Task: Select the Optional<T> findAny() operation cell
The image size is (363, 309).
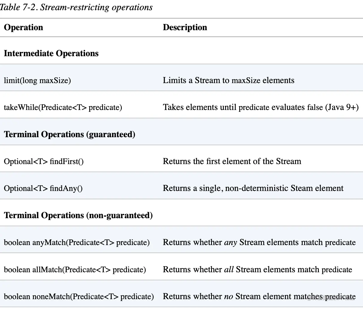Action: point(43,188)
